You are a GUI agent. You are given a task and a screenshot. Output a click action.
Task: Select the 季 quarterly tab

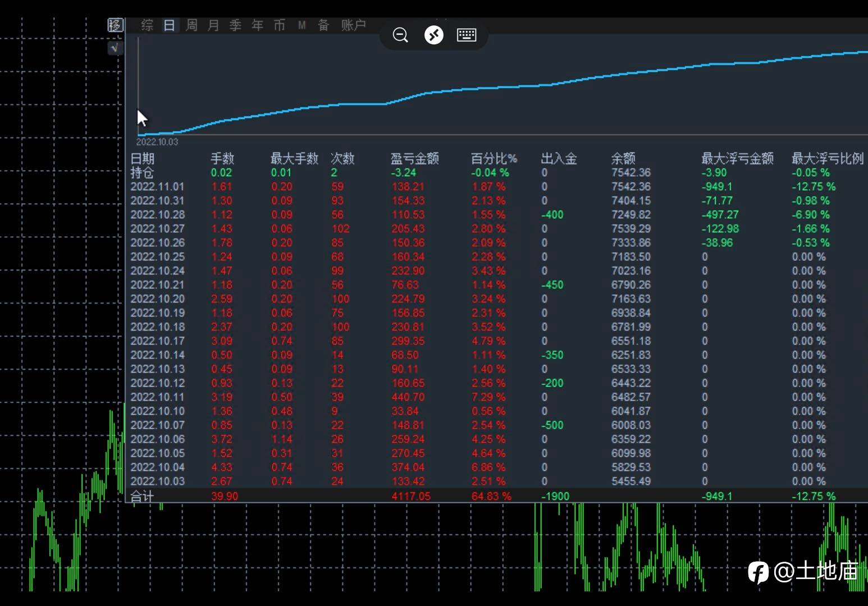click(x=235, y=25)
